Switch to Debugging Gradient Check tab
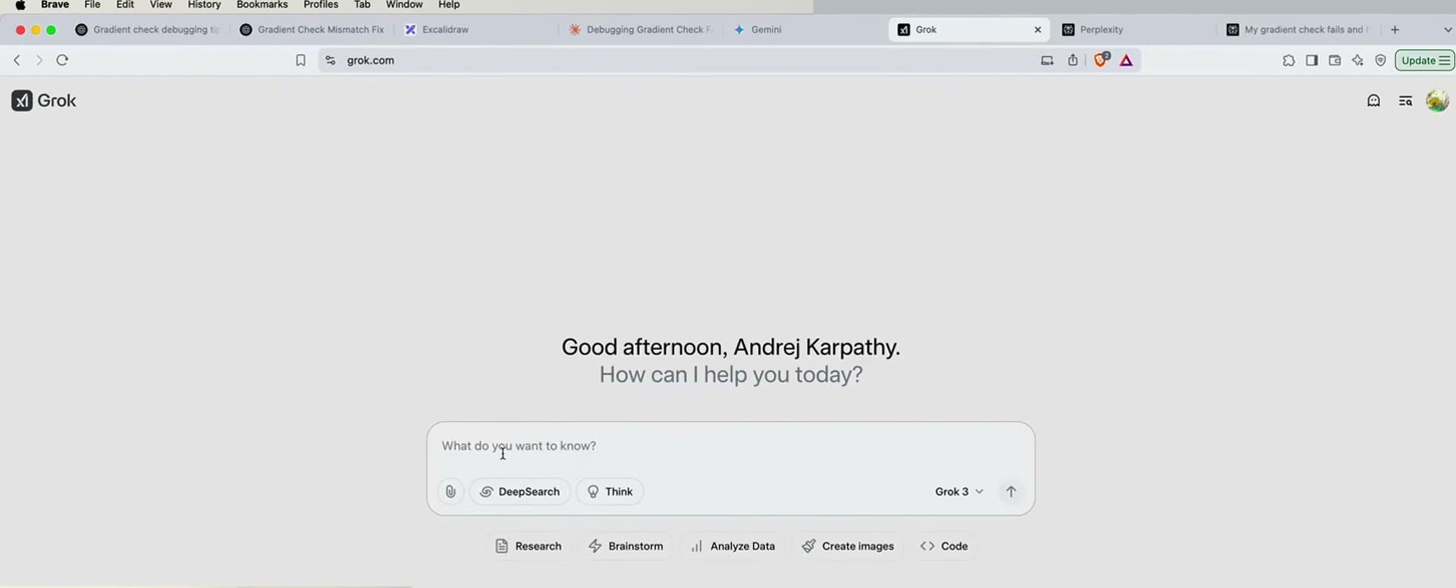This screenshot has height=588, width=1456. (642, 30)
